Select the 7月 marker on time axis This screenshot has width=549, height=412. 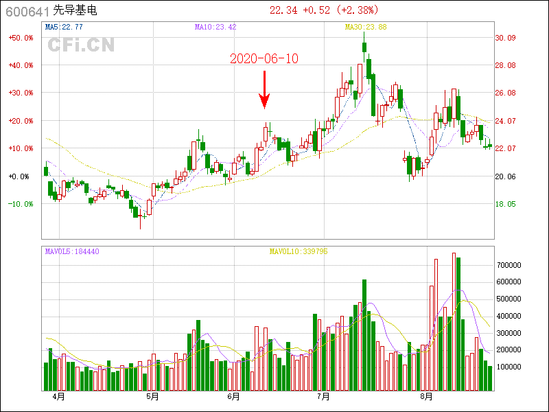coord(323,397)
